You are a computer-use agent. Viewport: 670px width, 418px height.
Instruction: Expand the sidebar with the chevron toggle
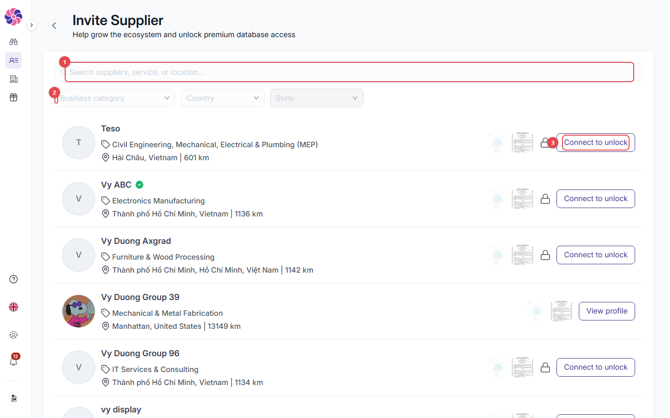[x=31, y=25]
